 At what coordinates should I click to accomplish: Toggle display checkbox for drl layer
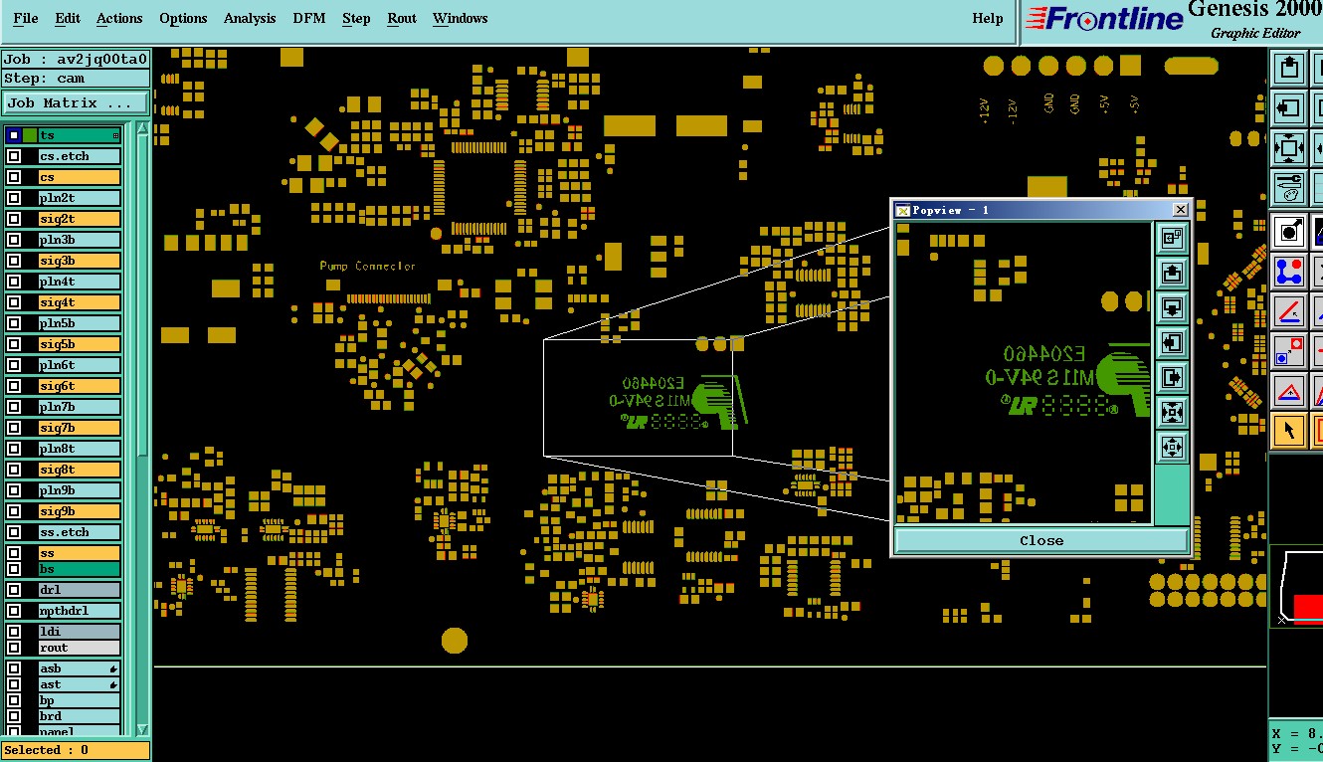click(x=14, y=590)
